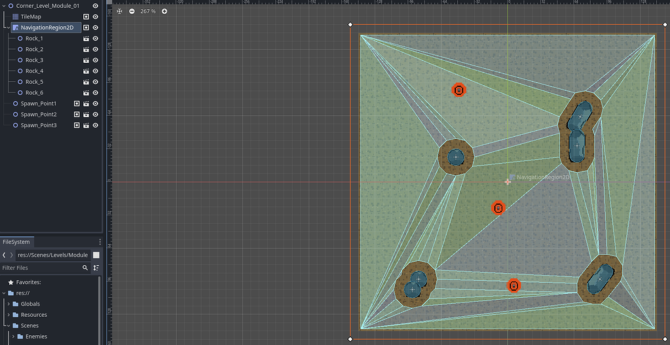The image size is (670, 345).
Task: Click the file sort icon in FileSystem
Action: tap(96, 268)
